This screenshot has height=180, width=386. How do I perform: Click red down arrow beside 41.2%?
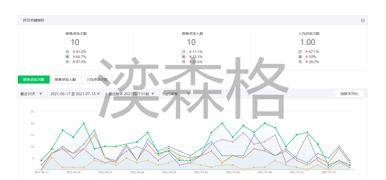[x=74, y=52]
